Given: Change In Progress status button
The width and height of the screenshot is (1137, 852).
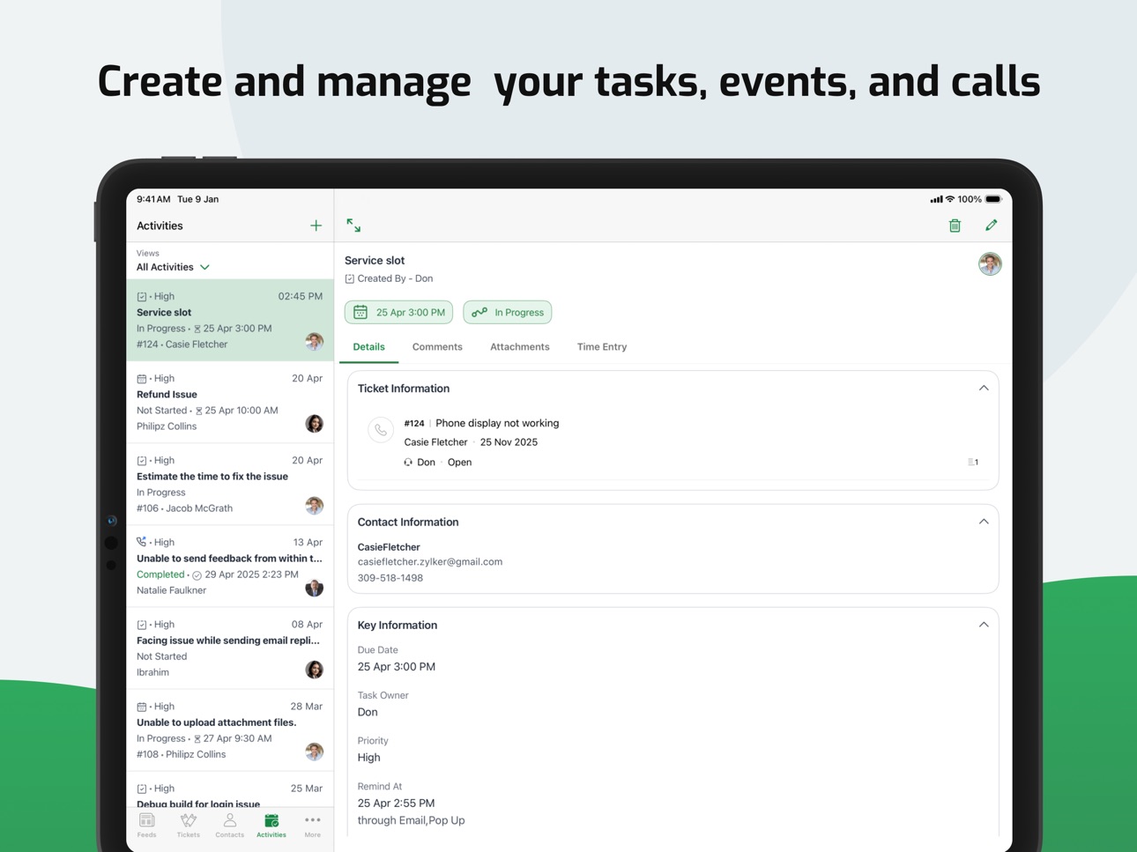Looking at the screenshot, I should click(508, 312).
